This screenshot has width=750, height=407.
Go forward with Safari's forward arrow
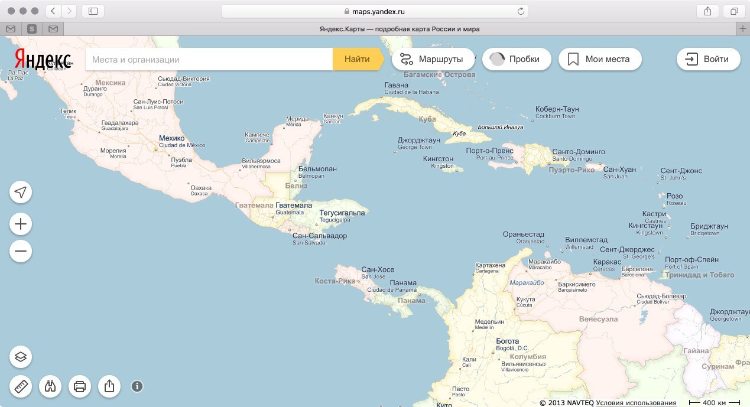coord(69,11)
